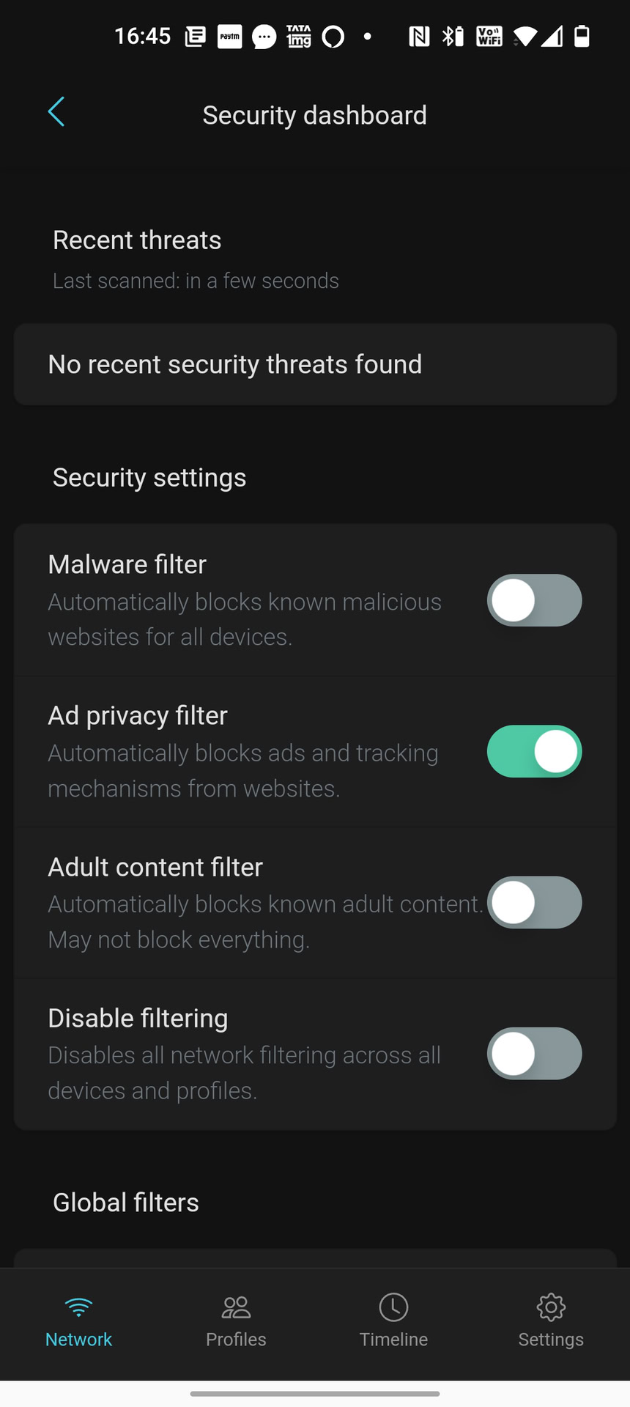Enable the Malware filter toggle
630x1407 pixels.
534,600
